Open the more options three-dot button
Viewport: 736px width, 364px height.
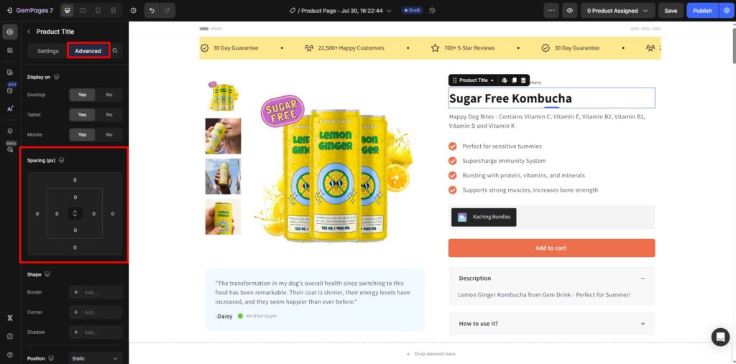[551, 10]
